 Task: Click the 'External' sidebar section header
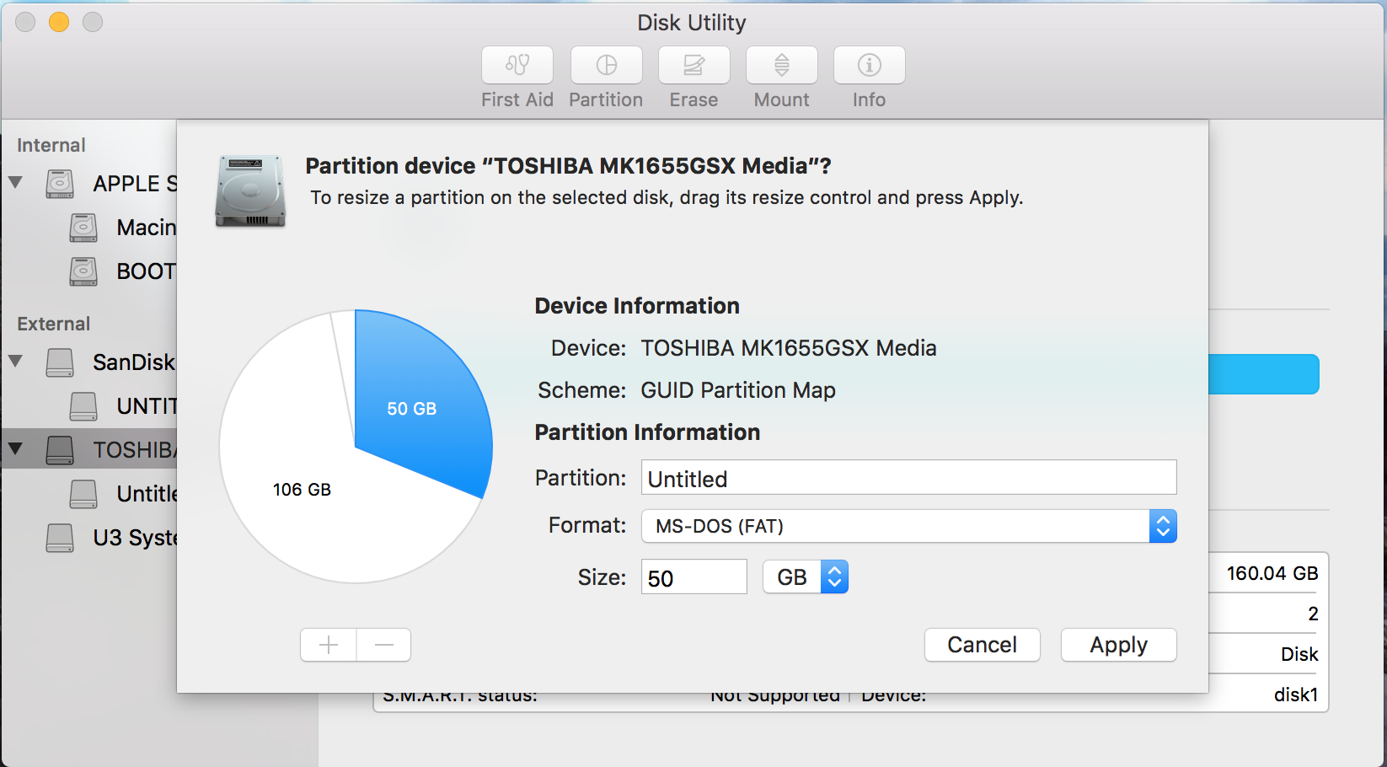54,324
